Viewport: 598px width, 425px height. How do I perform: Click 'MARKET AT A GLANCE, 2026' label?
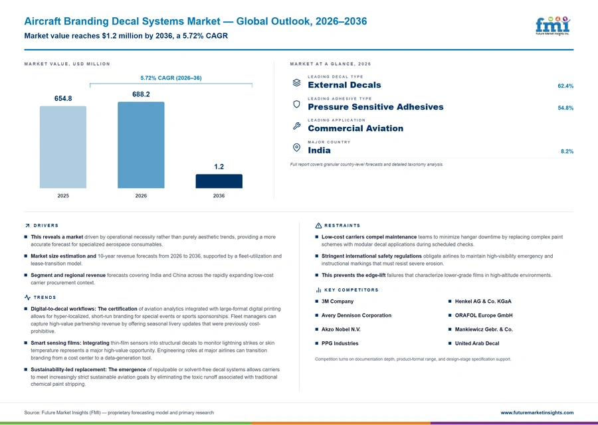[x=330, y=64]
